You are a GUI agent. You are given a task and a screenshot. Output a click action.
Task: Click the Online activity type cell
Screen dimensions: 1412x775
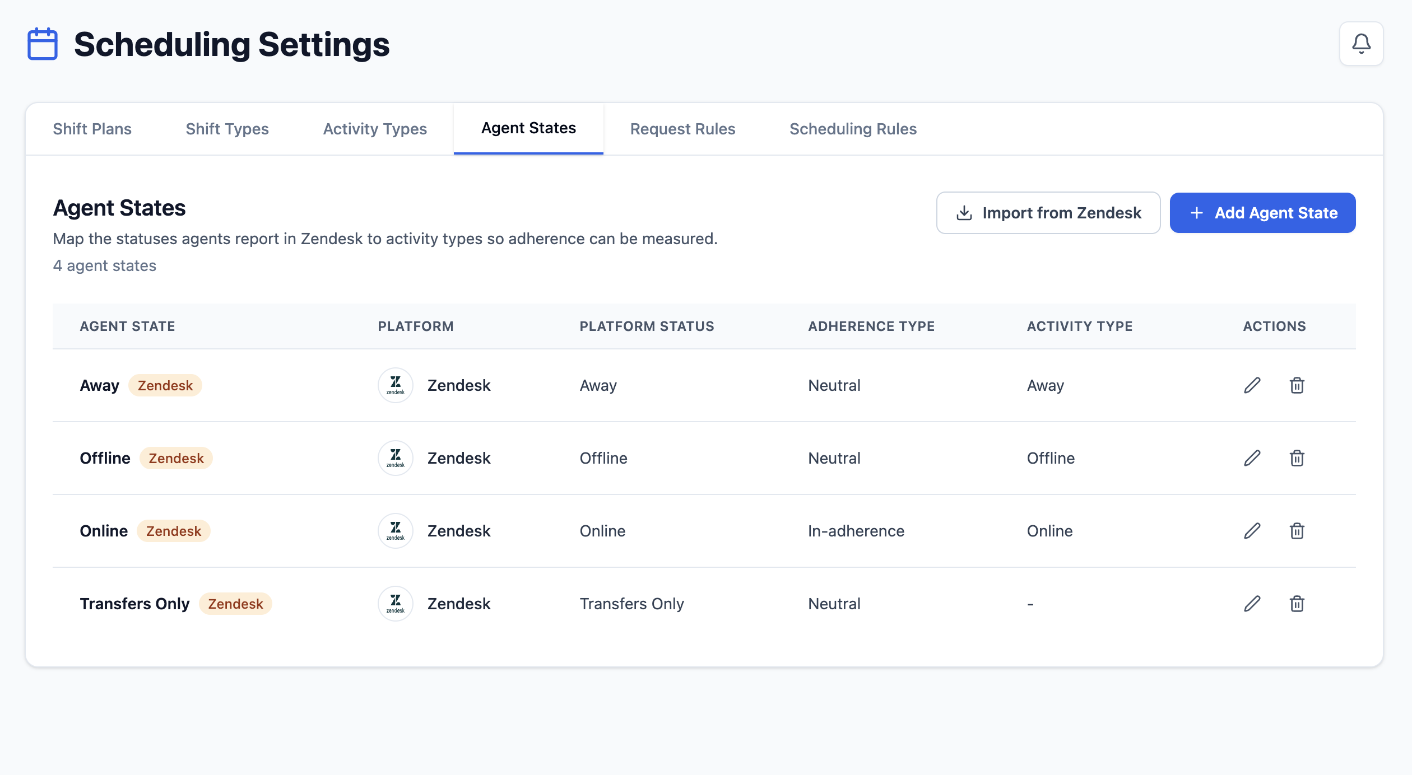click(x=1049, y=531)
